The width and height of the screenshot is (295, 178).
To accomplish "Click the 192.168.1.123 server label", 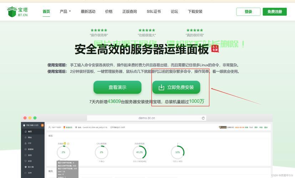I will click(x=32, y=125).
